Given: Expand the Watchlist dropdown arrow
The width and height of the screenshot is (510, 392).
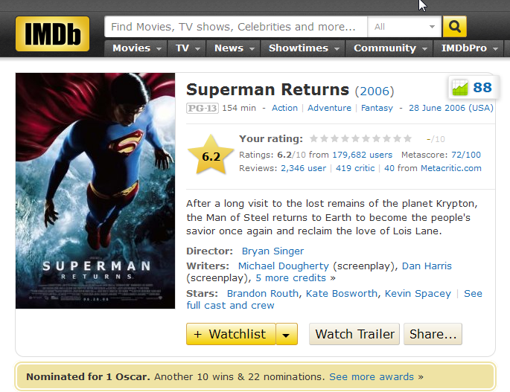Looking at the screenshot, I should (x=286, y=334).
